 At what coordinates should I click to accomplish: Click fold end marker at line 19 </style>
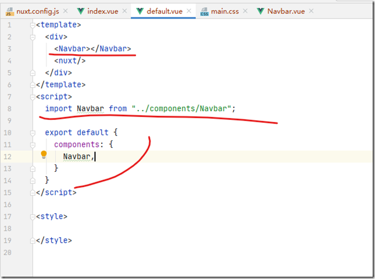[33, 241]
